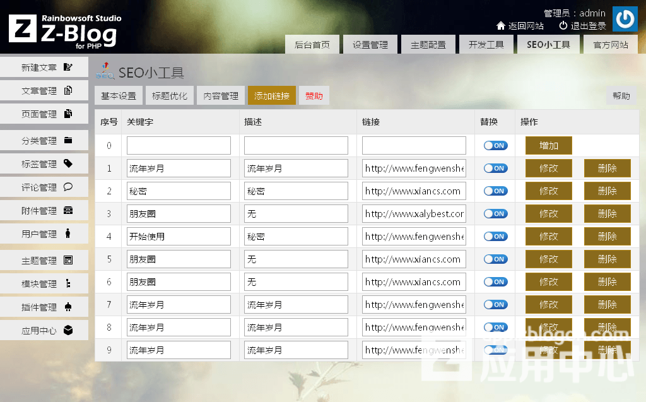Select the 标签管理 tag icon
Screen dimensions: 646x402
tap(69, 163)
